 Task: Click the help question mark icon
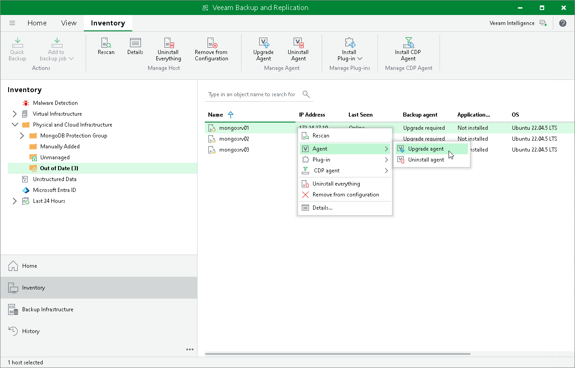(x=563, y=23)
